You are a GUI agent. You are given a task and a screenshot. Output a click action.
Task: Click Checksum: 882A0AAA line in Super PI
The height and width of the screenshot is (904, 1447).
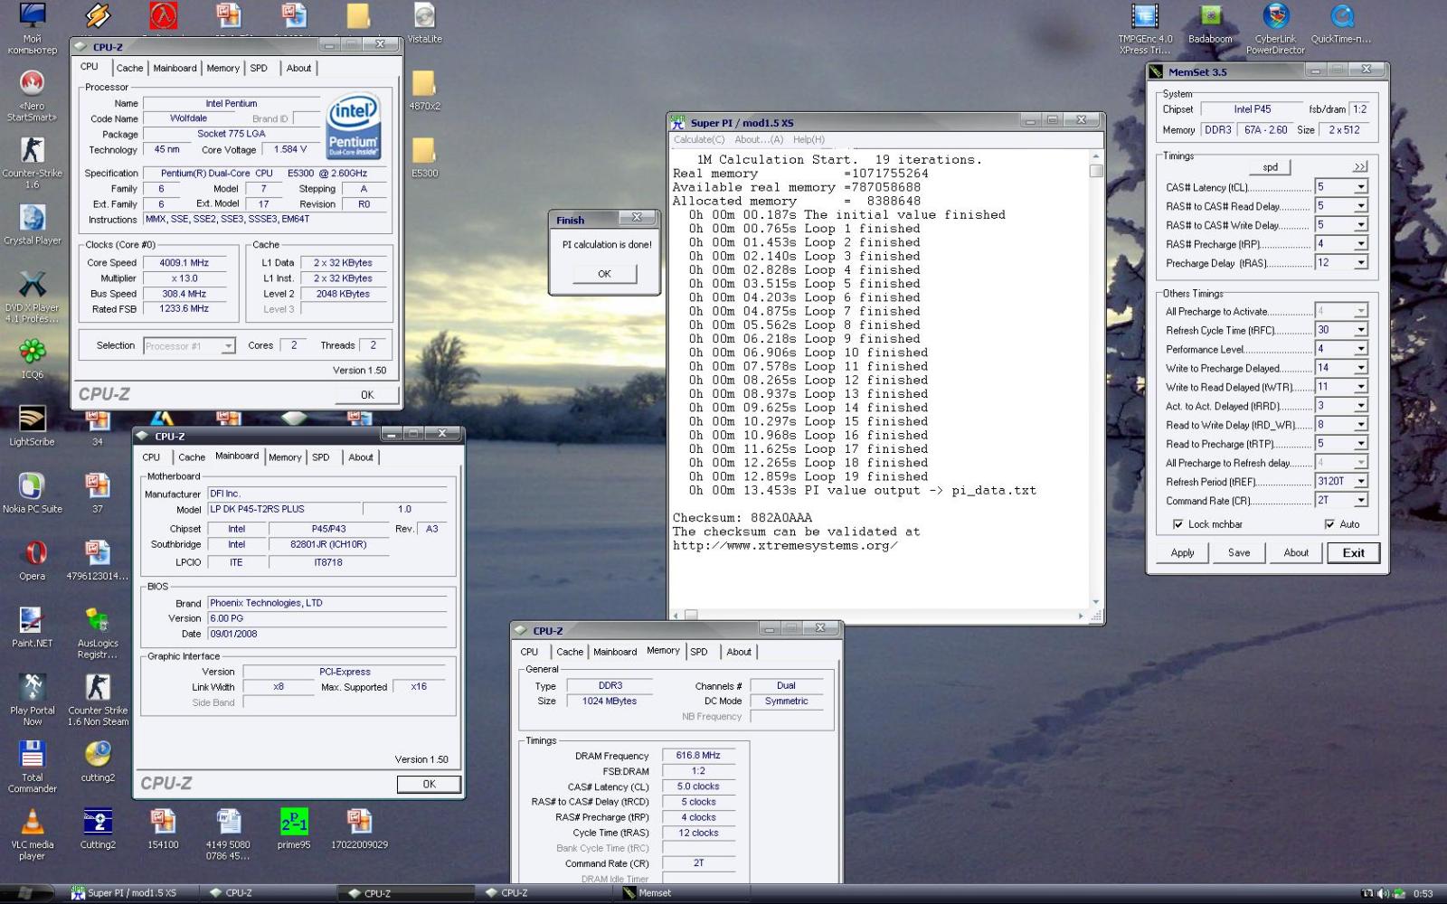tap(742, 518)
